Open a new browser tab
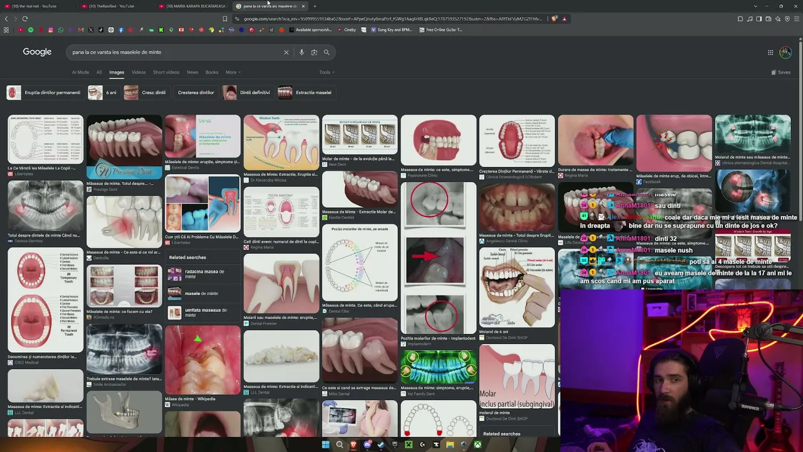 coord(315,6)
